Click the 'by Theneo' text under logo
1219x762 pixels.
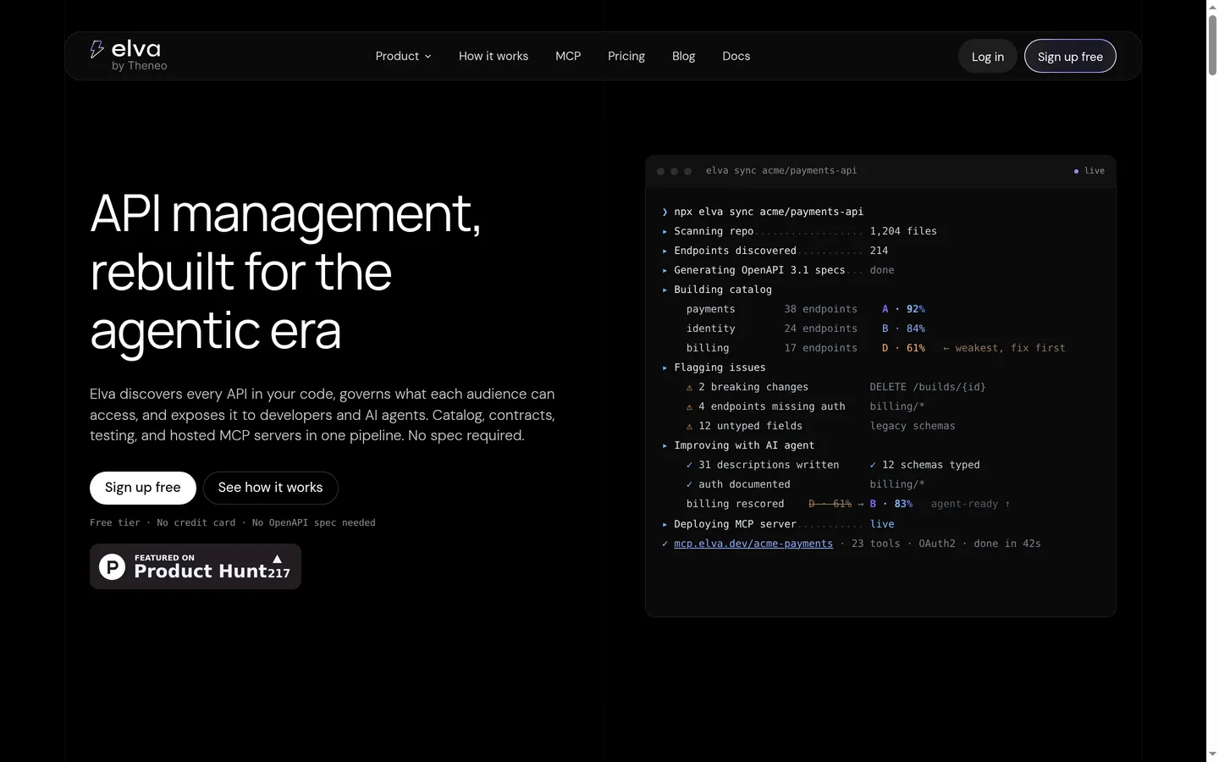[140, 66]
